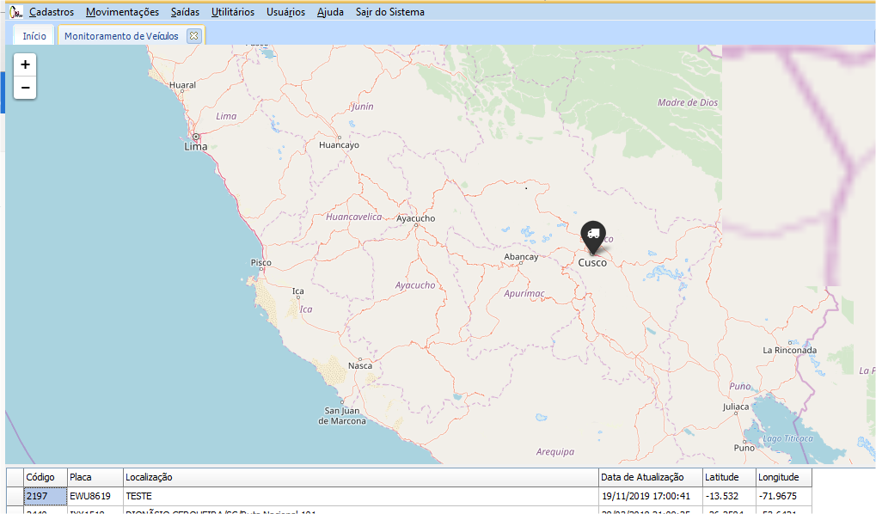
Task: Click the Abancay label on the map
Action: 521,256
